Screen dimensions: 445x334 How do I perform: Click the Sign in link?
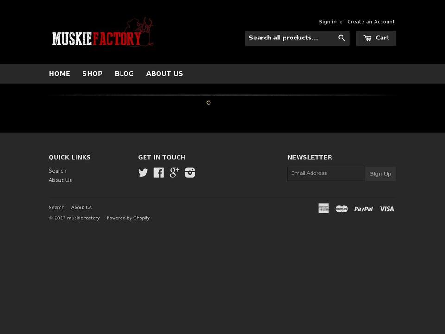[328, 21]
